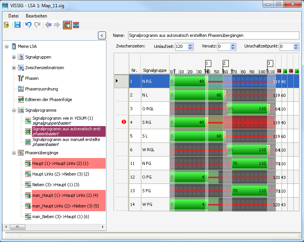
Task: Select 'Editieren der Phasenfolge' in the tree
Action: tap(48, 100)
